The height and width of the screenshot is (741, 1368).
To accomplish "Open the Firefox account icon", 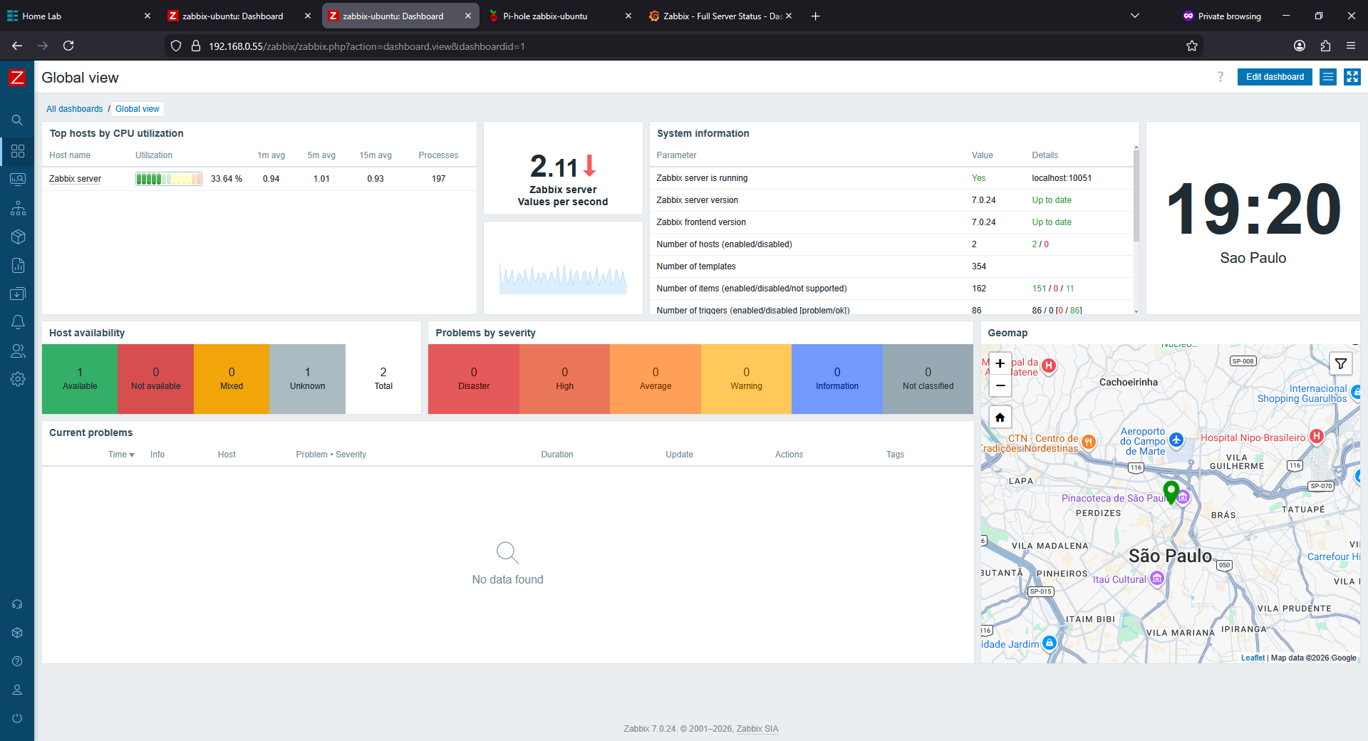I will (1300, 46).
